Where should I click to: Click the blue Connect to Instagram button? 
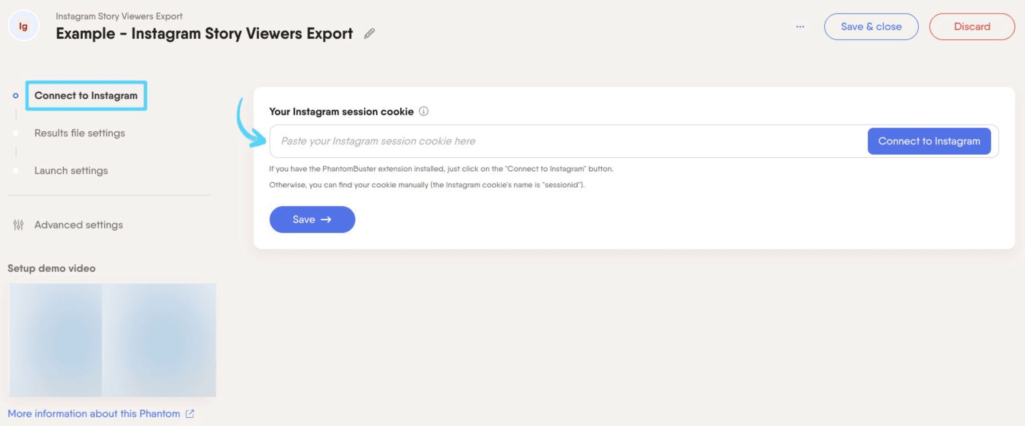(x=929, y=141)
